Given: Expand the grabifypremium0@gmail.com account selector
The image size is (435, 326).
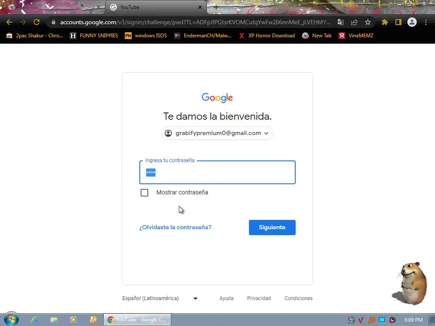Looking at the screenshot, I should pyautogui.click(x=217, y=133).
